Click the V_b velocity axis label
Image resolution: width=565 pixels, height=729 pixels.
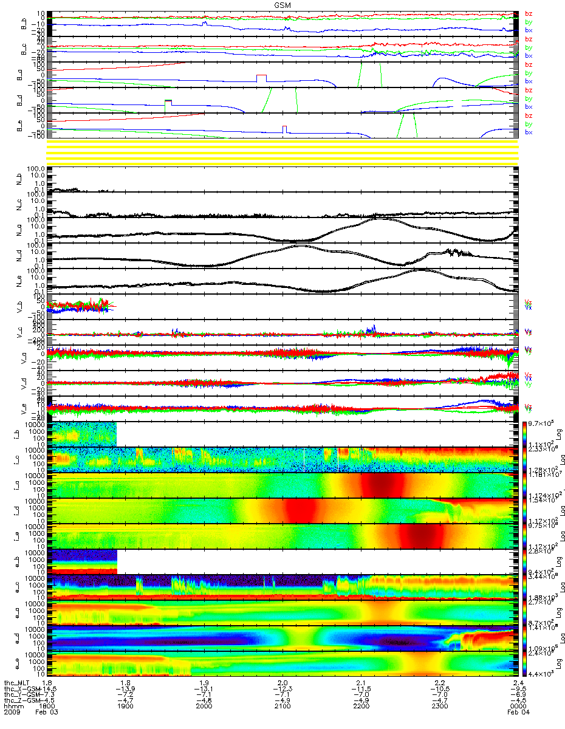tap(20, 307)
